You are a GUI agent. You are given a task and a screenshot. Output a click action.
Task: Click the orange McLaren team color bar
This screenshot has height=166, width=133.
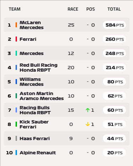point(16,25)
